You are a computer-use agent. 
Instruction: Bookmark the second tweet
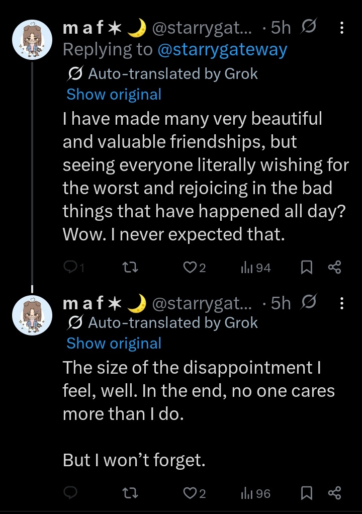pos(306,493)
